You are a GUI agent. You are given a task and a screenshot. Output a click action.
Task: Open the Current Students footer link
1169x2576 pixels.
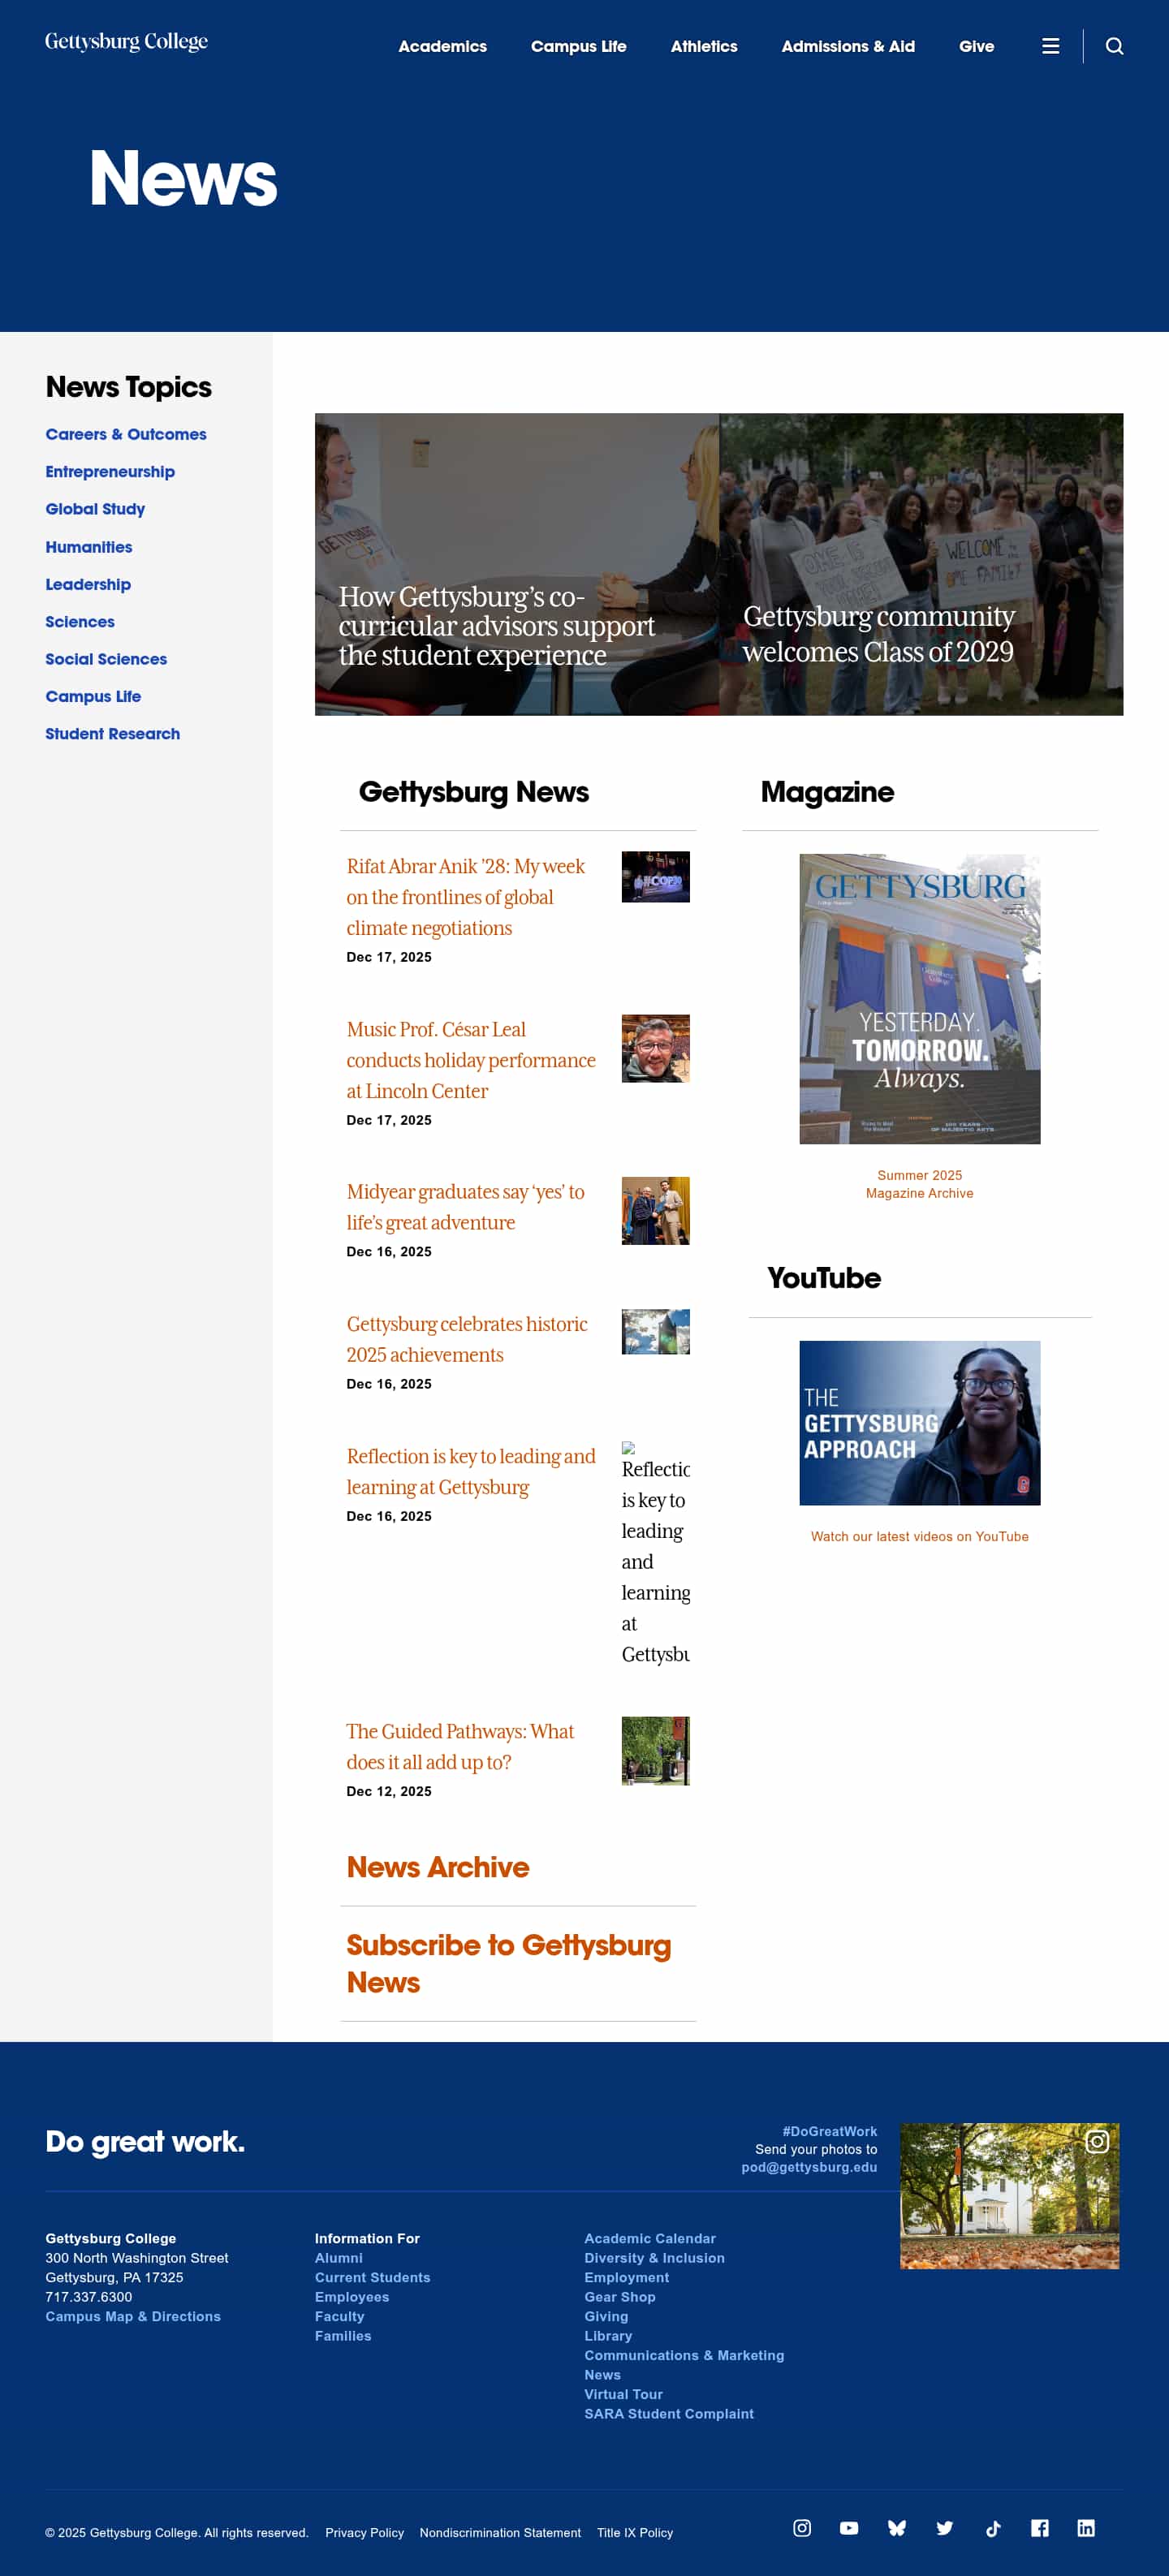pos(372,2277)
